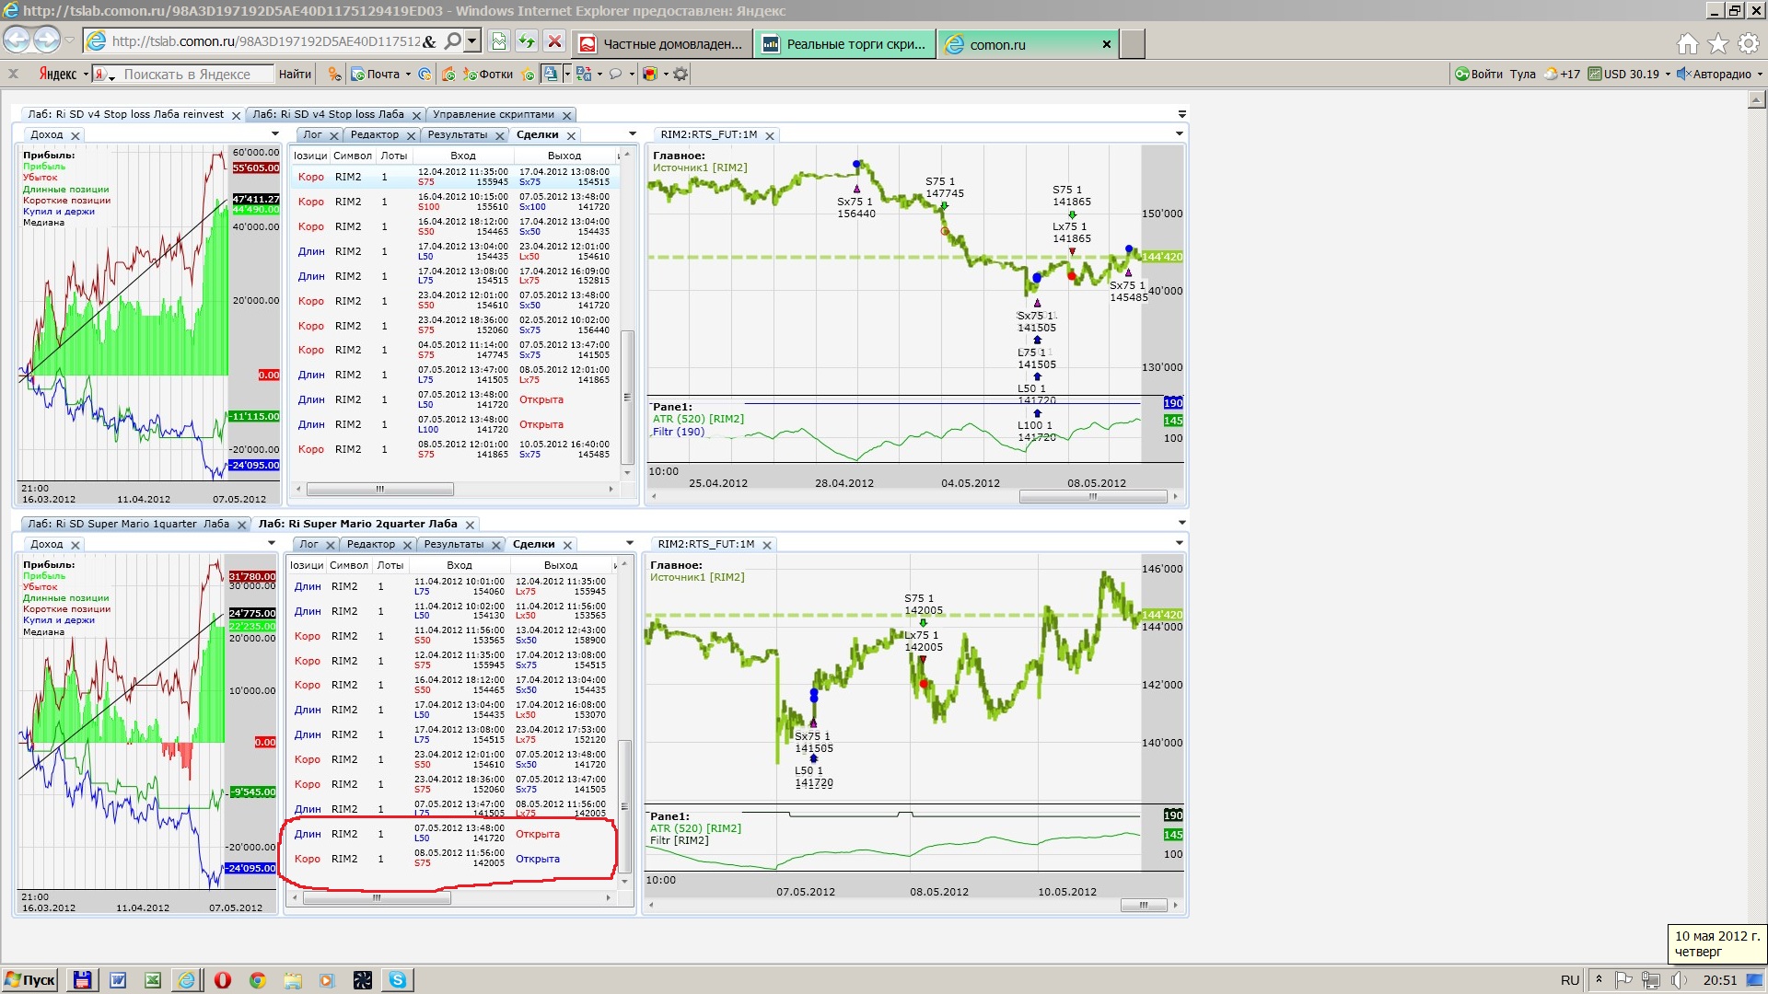This screenshot has height=994, width=1768.
Task: Launch Opera from the taskbar
Action: 222,980
